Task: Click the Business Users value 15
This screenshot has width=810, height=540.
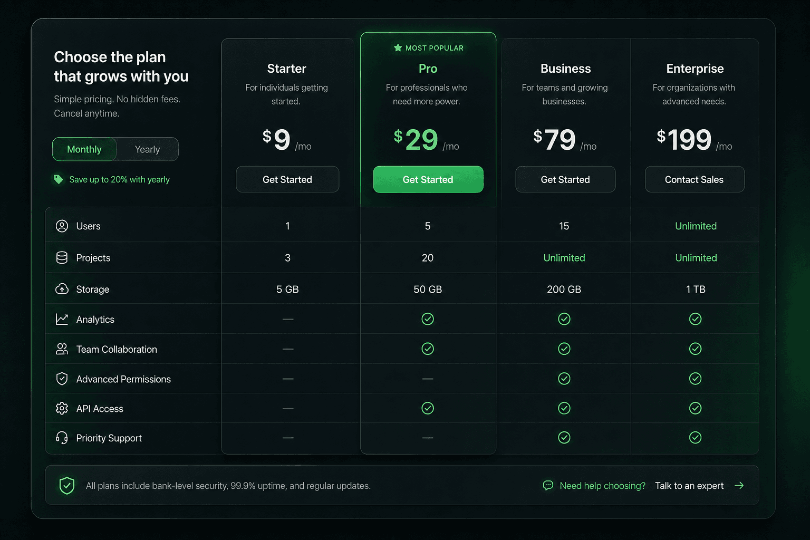Action: (x=564, y=226)
